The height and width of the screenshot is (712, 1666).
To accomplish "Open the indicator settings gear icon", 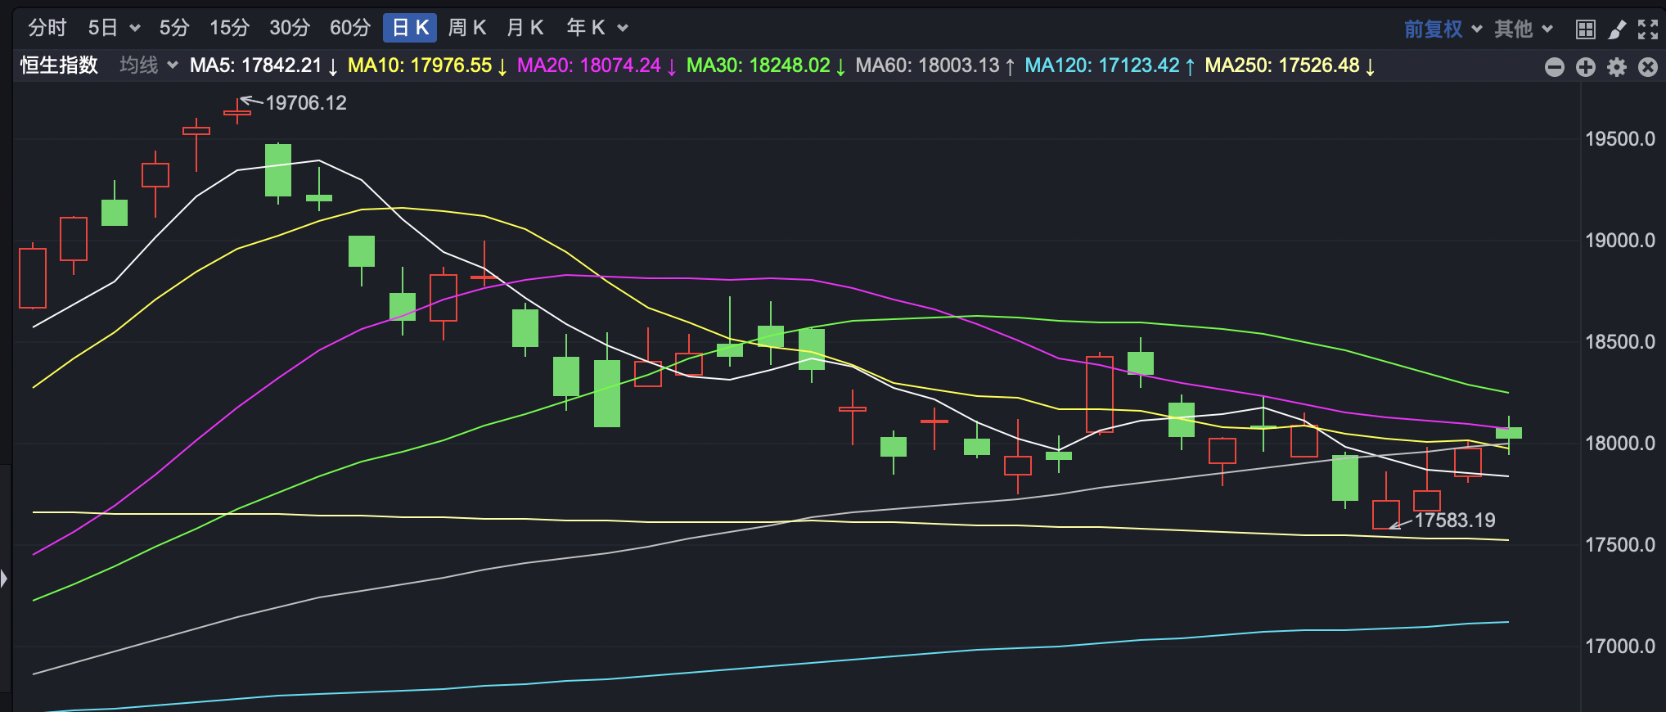I will pyautogui.click(x=1617, y=67).
